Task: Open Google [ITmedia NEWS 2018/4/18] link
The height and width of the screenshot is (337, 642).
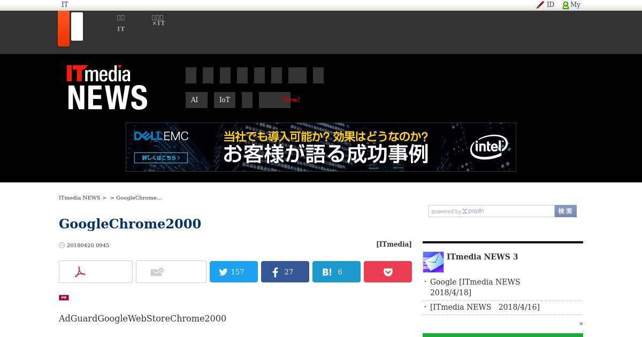Action: (475, 287)
